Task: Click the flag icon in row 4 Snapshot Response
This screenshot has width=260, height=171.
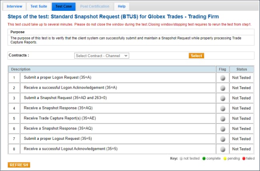Action: click(x=222, y=108)
